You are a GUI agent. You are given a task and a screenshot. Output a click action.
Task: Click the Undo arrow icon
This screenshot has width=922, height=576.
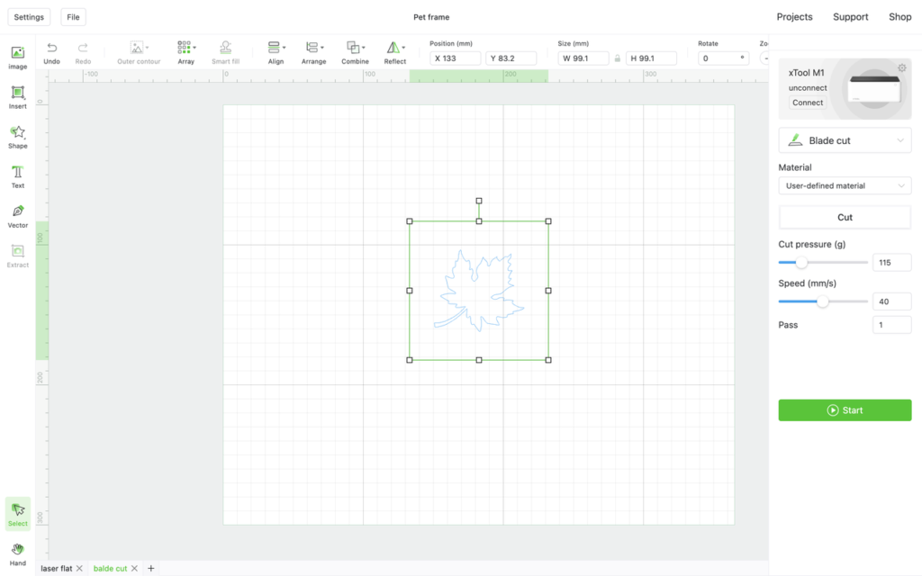click(x=51, y=49)
